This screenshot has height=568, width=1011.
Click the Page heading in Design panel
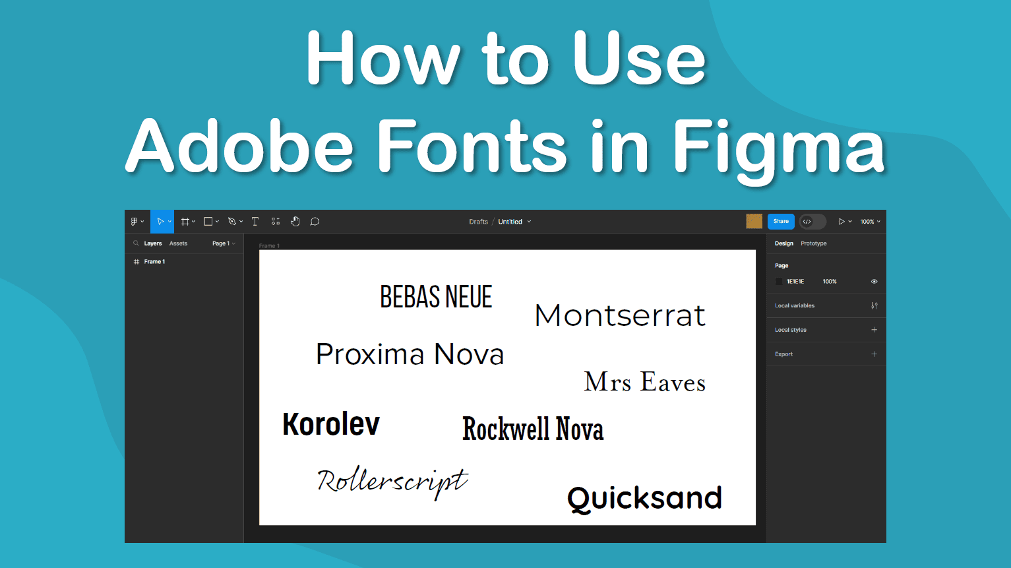tap(781, 266)
